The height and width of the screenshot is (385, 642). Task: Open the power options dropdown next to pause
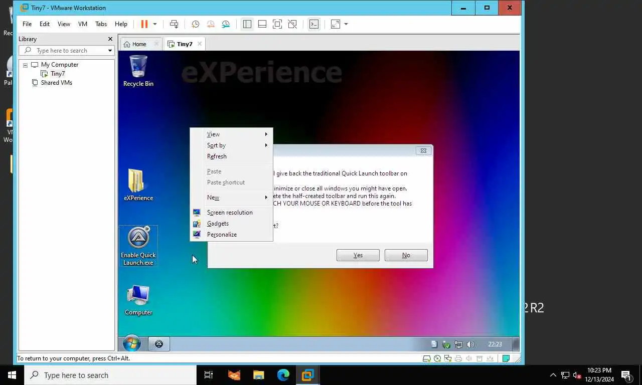(x=154, y=24)
